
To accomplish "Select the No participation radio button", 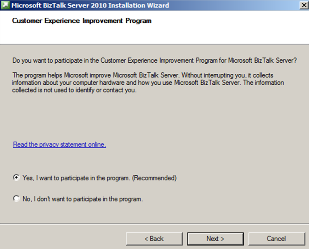I will pos(16,199).
